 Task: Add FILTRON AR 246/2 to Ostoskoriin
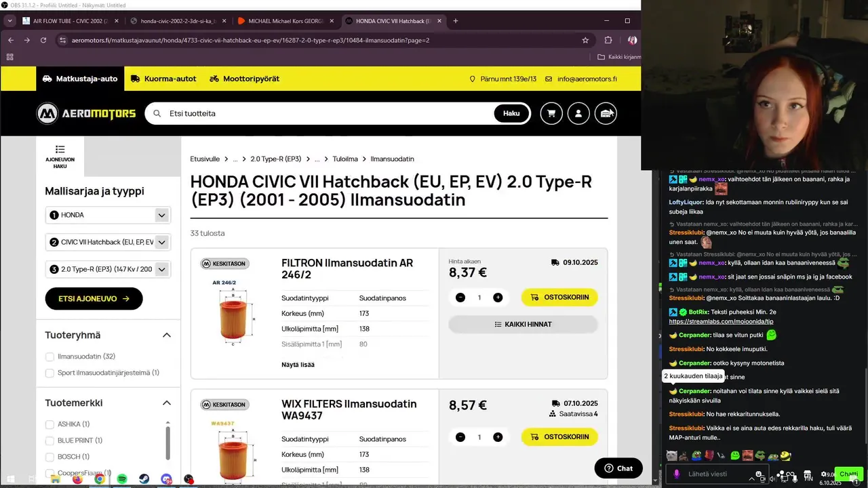point(559,297)
